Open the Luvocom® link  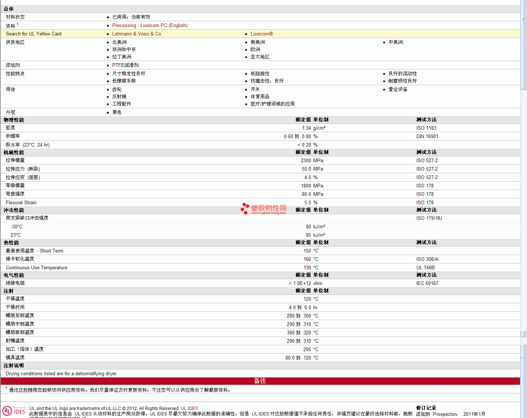coord(262,34)
